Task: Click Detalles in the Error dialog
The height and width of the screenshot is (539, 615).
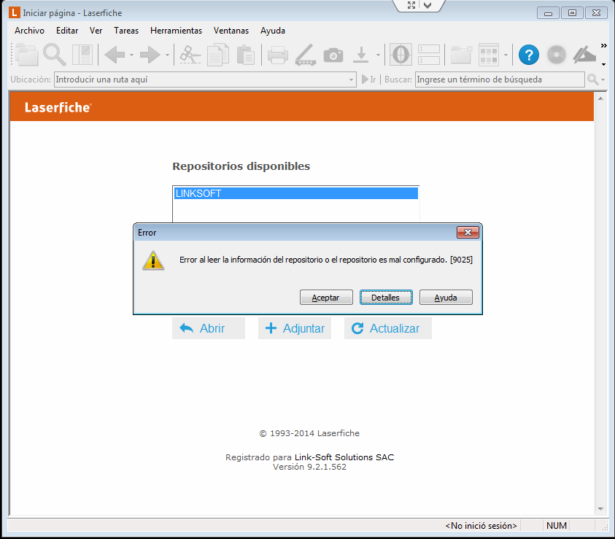Action: pyautogui.click(x=386, y=298)
